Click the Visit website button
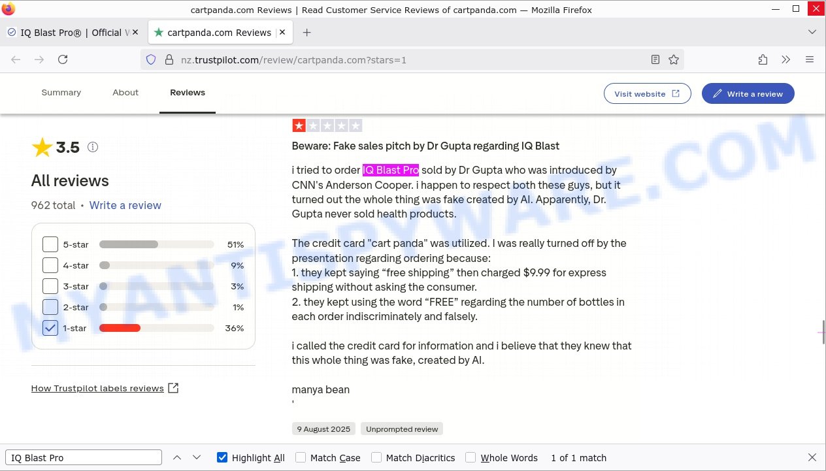The height and width of the screenshot is (471, 826). point(647,93)
